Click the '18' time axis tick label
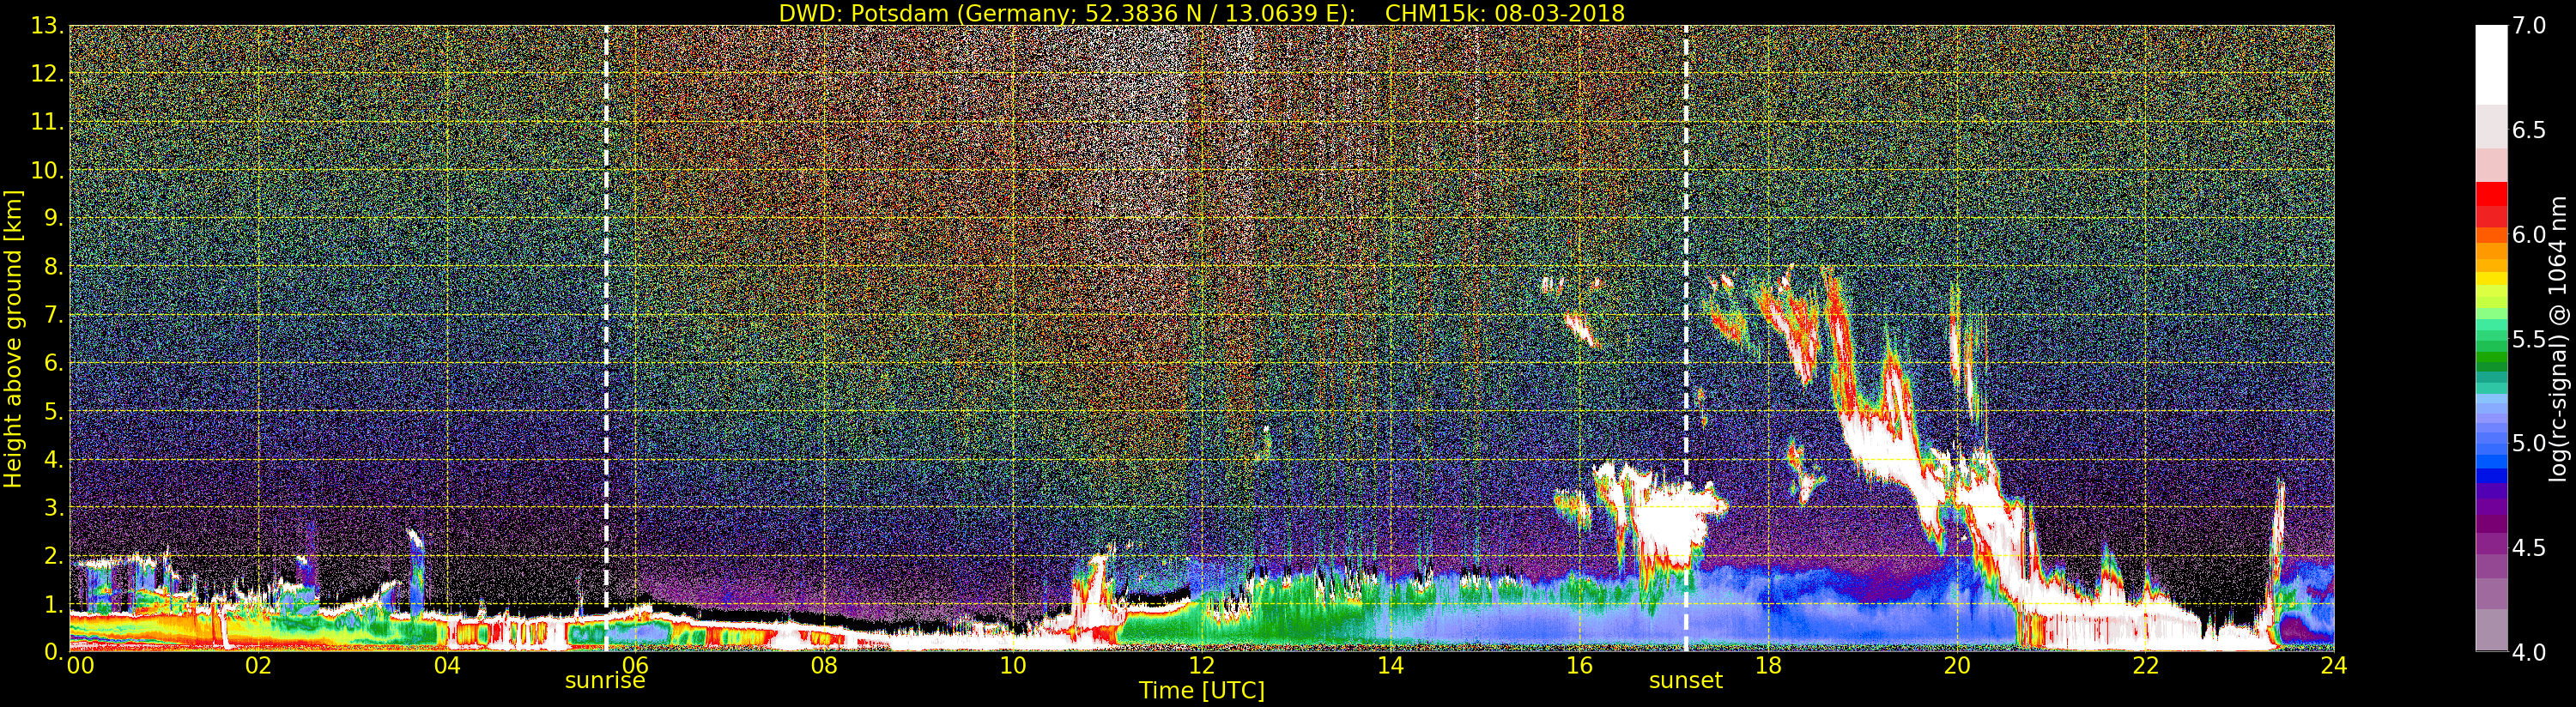The width and height of the screenshot is (2576, 707). point(1768,666)
